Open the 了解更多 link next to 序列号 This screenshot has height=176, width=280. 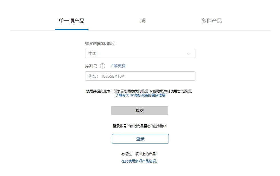point(118,66)
